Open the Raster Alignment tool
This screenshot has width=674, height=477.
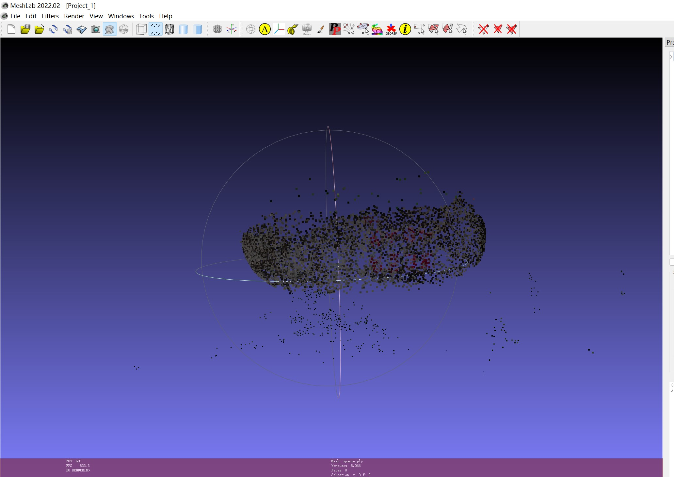307,29
